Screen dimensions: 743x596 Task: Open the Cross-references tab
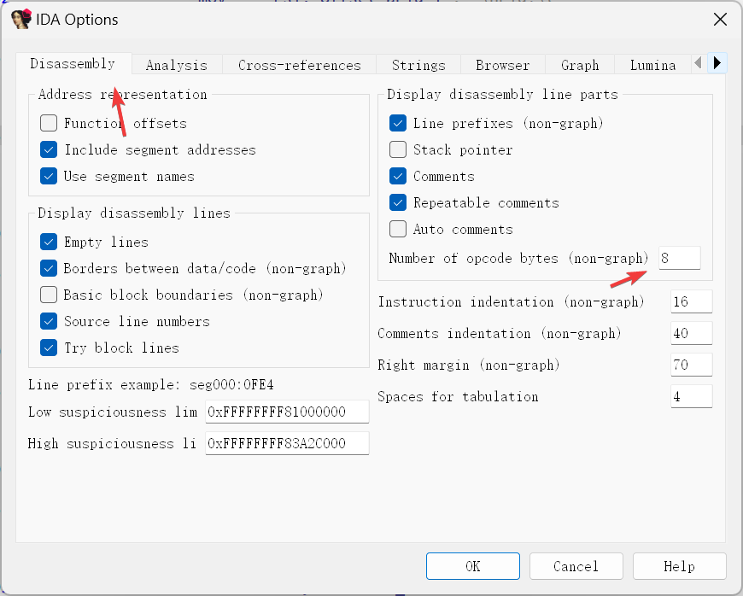click(299, 65)
